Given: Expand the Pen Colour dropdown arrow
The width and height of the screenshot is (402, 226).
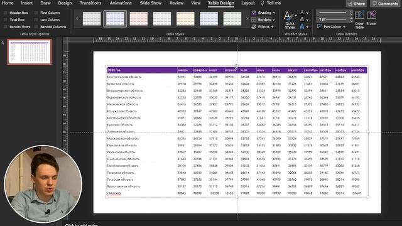Looking at the screenshot, I should click(x=344, y=26).
